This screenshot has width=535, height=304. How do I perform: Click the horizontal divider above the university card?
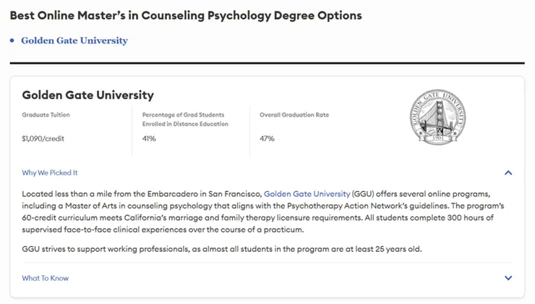click(x=267, y=63)
